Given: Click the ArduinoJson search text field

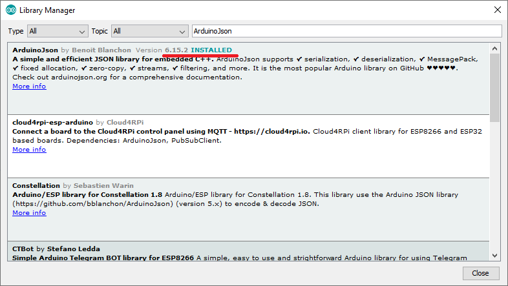Looking at the screenshot, I should tap(346, 31).
